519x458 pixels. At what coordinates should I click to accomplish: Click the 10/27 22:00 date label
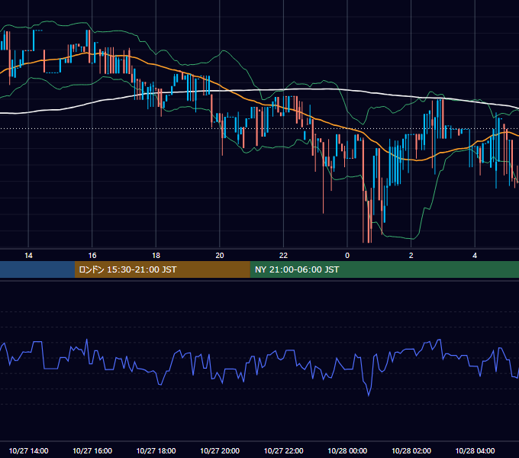click(x=283, y=450)
